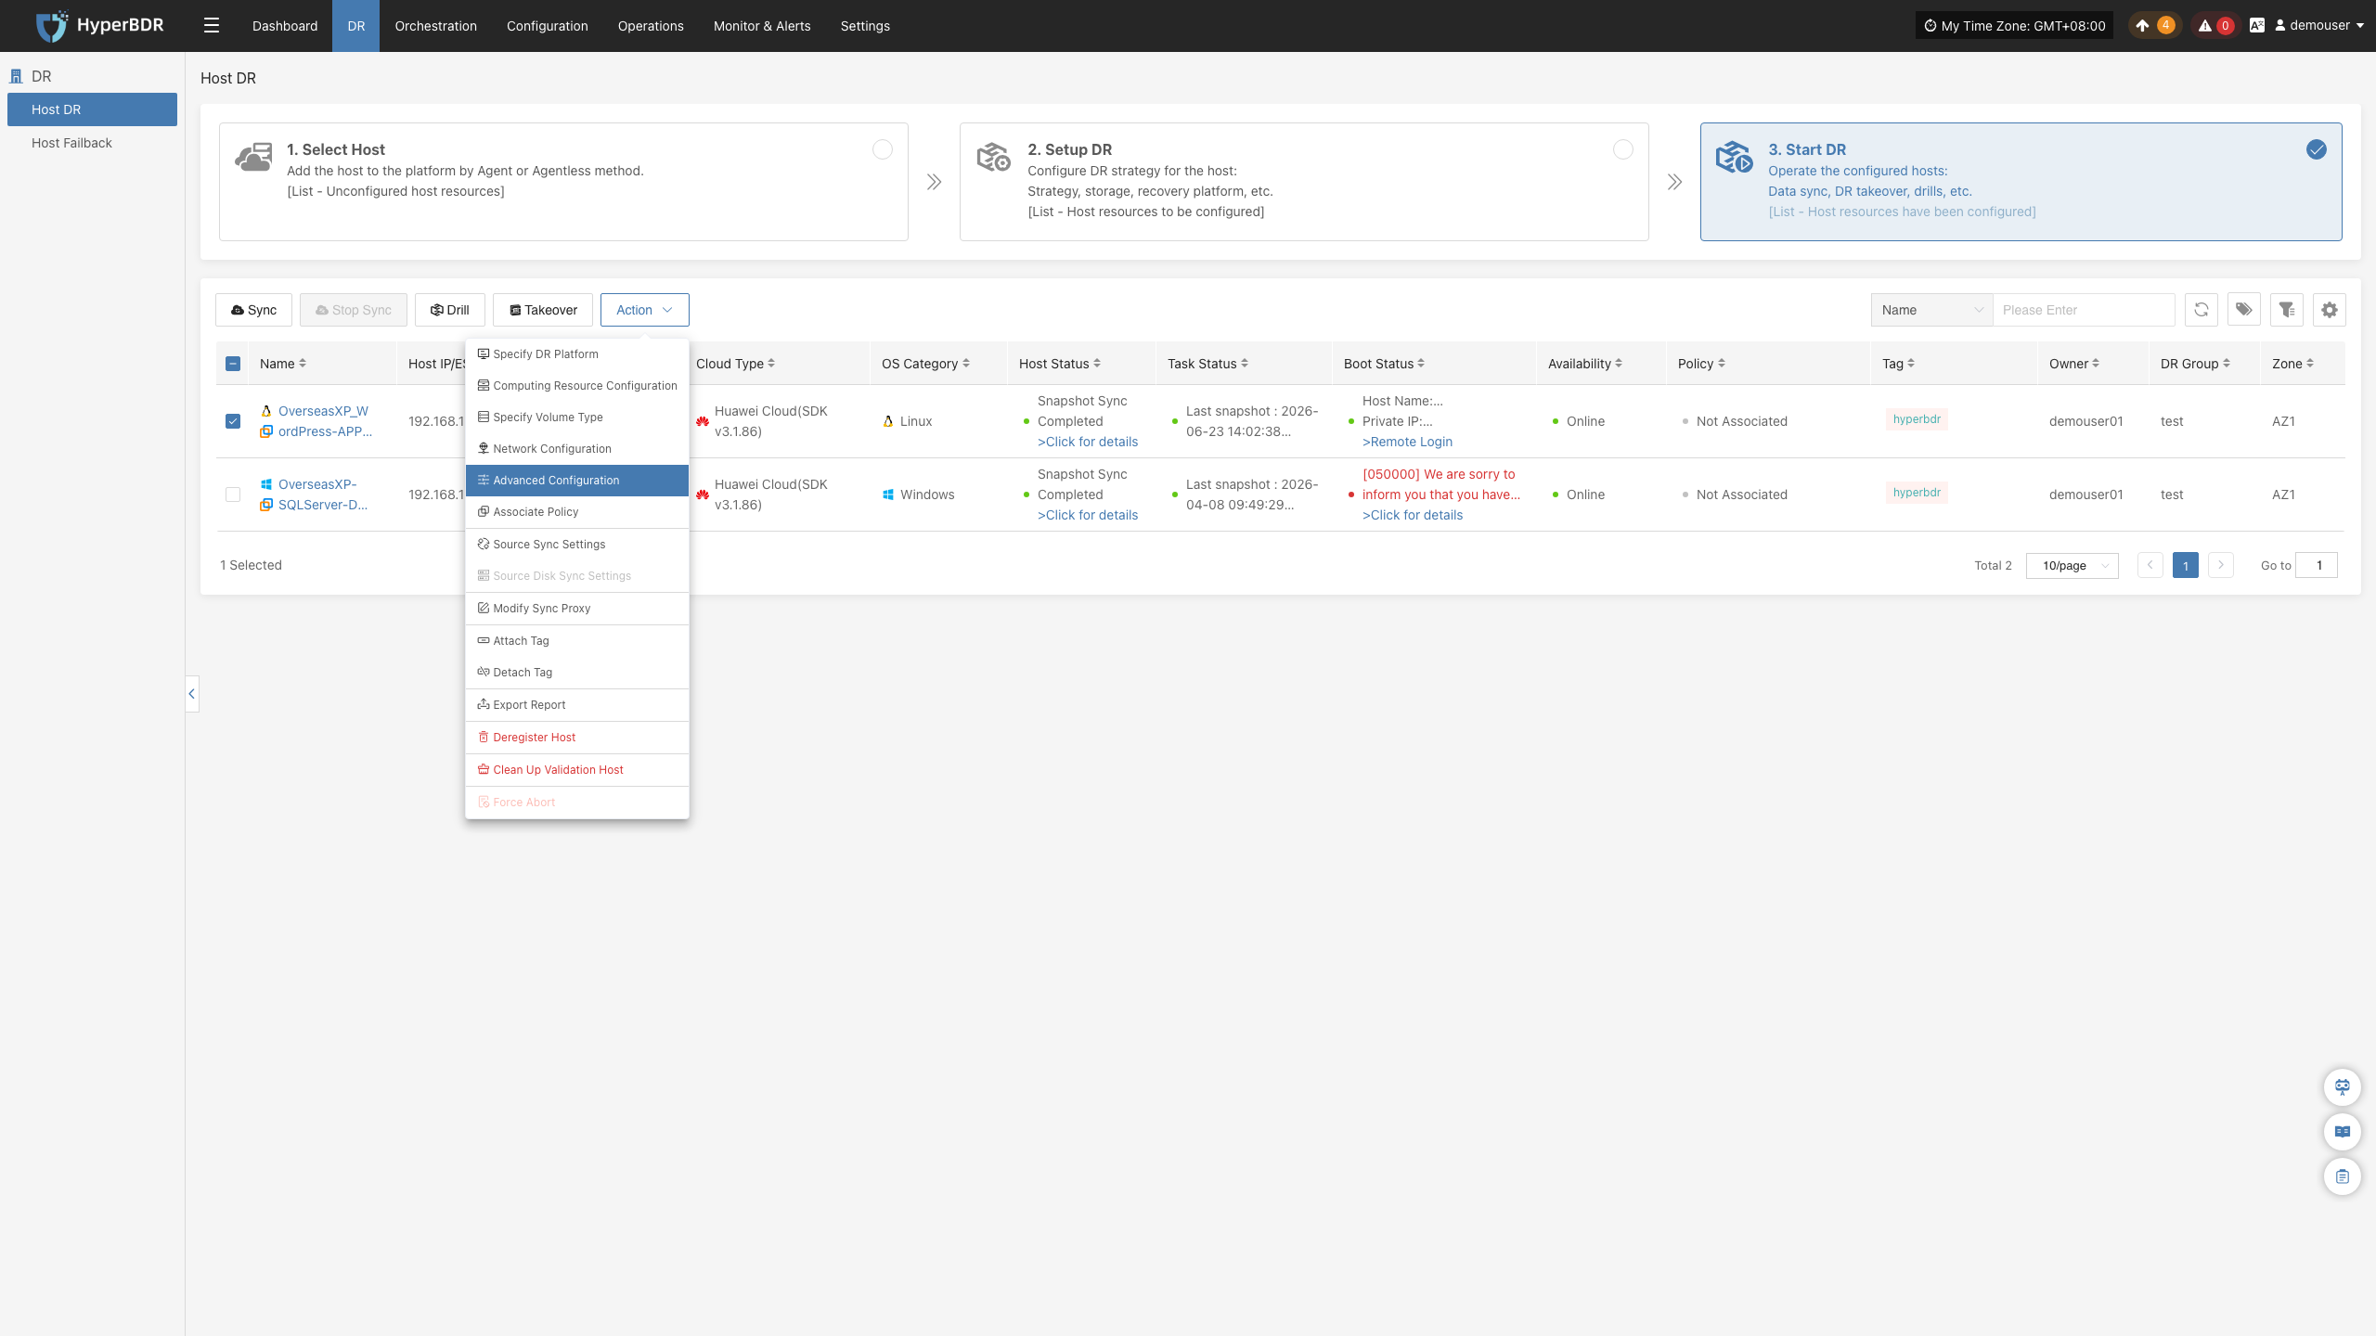This screenshot has width=2376, height=1336.
Task: Click the Start DR step icon
Action: [1734, 157]
